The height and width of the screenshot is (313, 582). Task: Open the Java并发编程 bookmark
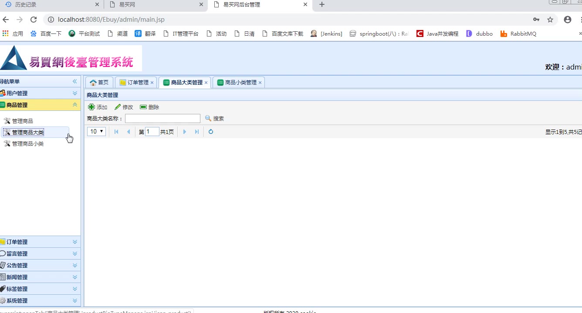[437, 33]
